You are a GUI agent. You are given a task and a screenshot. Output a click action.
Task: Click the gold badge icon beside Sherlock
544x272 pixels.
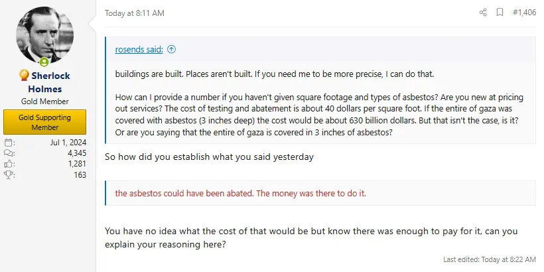tap(24, 76)
